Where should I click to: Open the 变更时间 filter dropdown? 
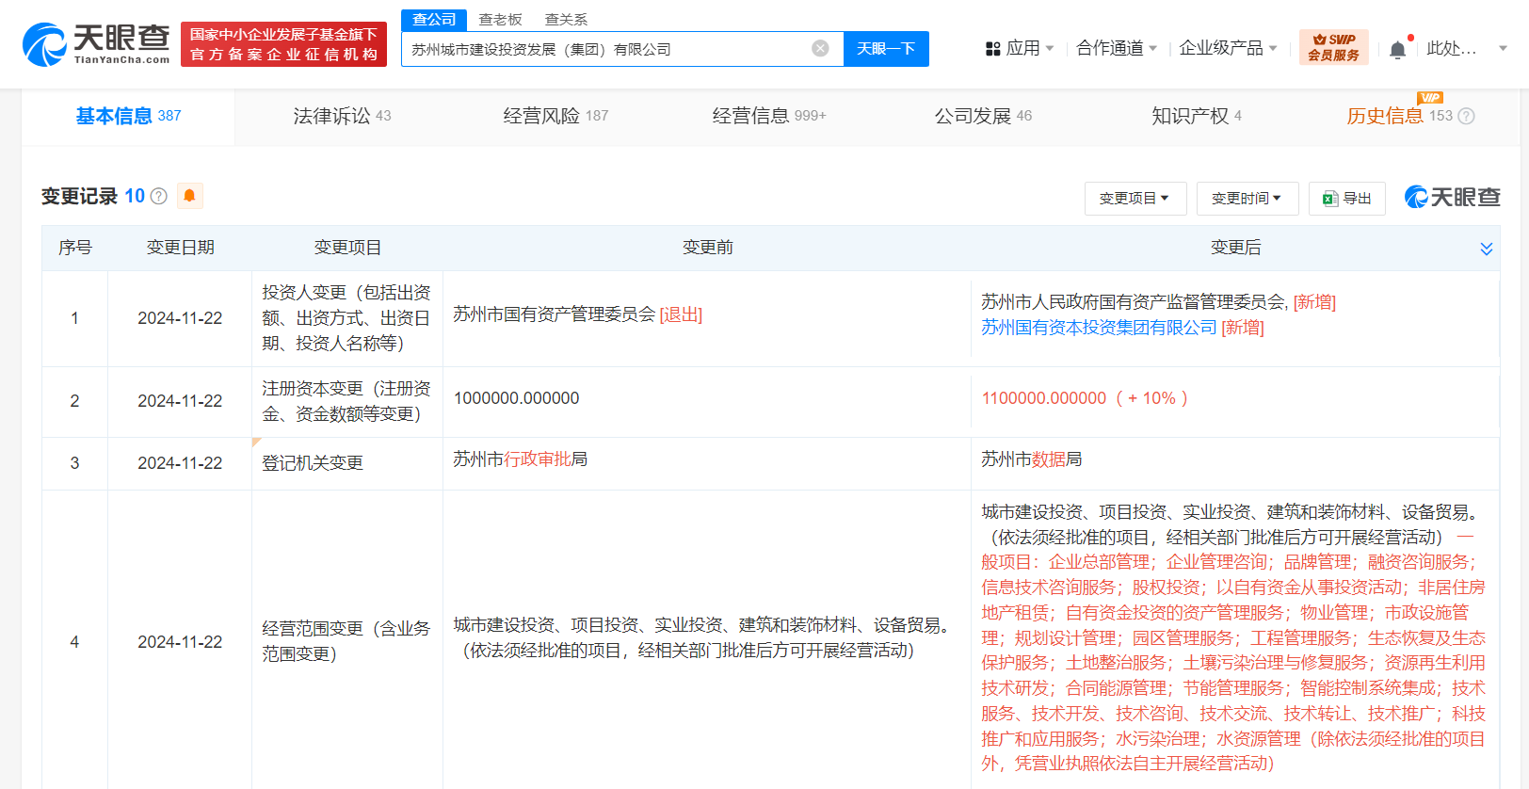[1247, 199]
